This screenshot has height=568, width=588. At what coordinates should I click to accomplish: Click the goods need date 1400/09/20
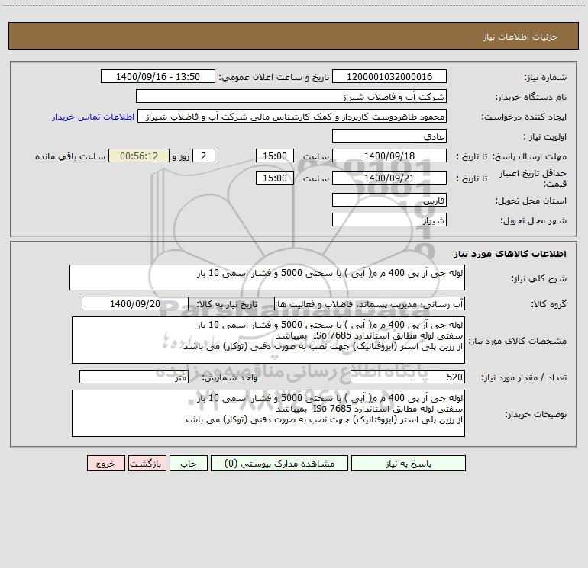point(135,303)
